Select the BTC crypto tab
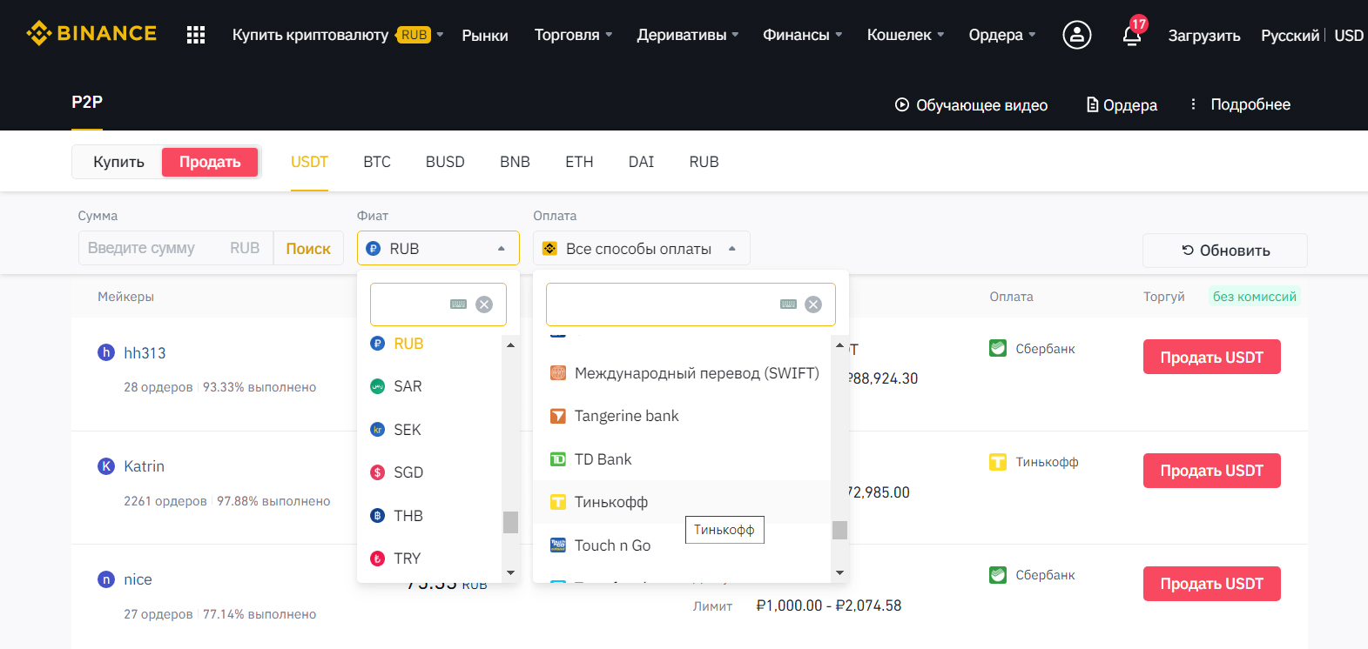 click(x=377, y=162)
